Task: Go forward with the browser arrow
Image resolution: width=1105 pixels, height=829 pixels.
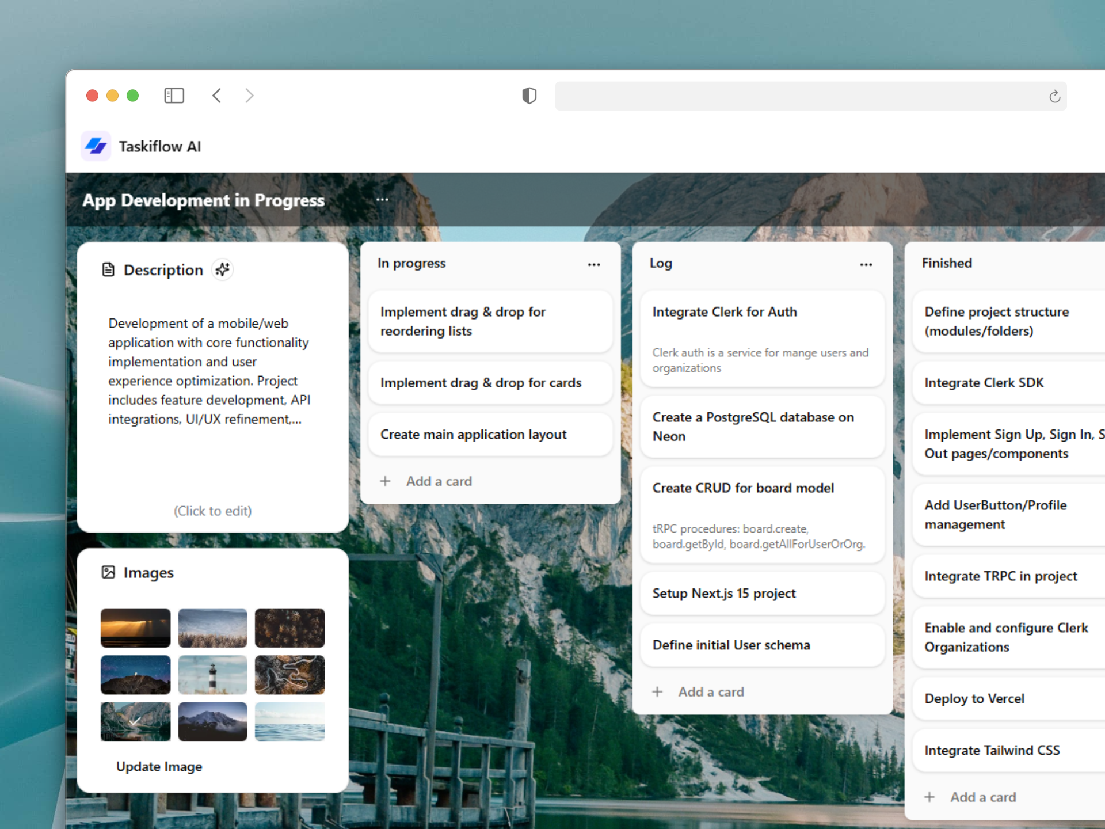Action: pos(249,96)
